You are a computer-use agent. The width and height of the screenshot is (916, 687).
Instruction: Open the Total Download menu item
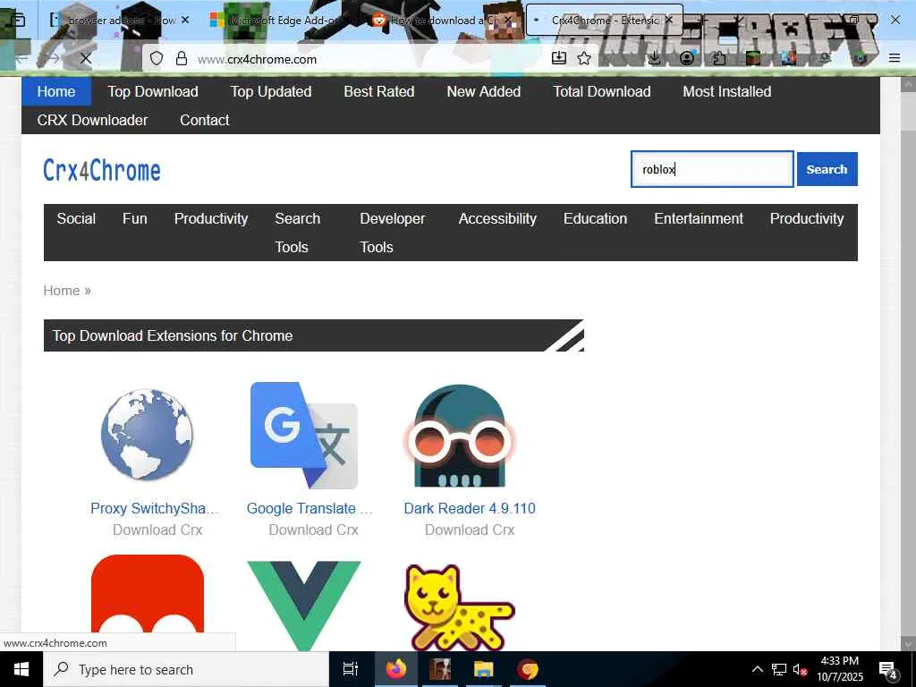[x=602, y=92]
